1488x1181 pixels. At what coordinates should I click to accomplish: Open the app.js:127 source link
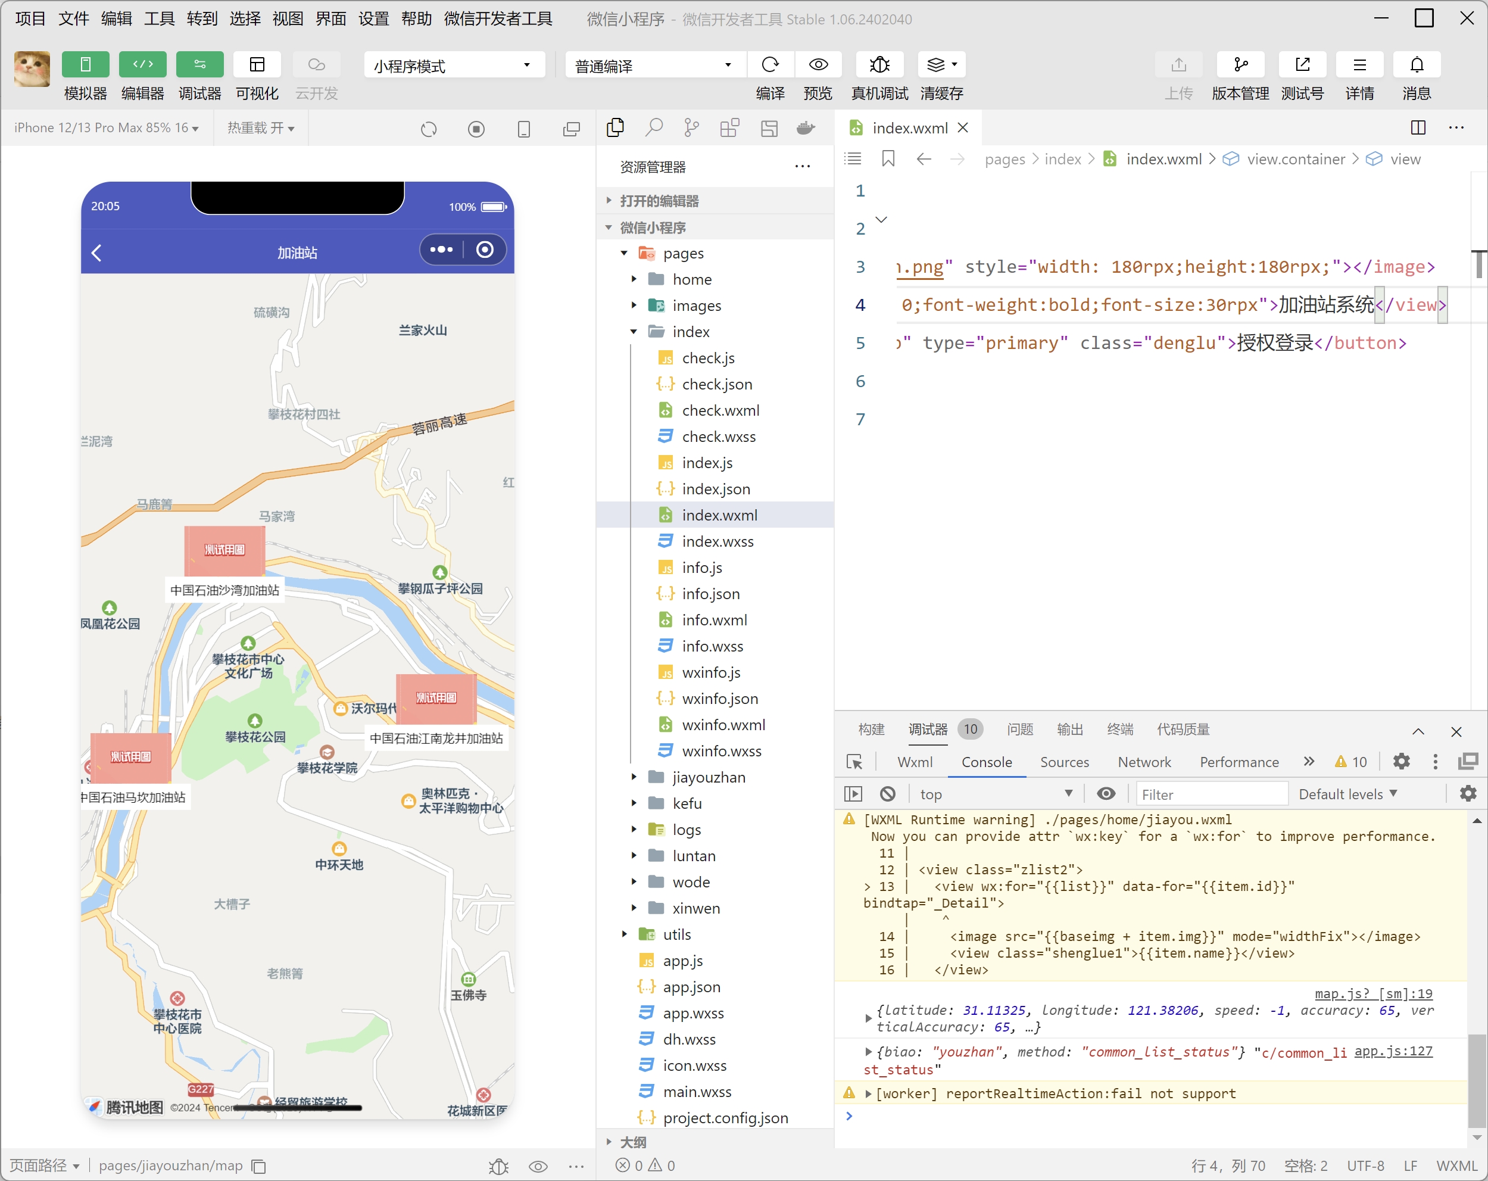tap(1393, 1051)
